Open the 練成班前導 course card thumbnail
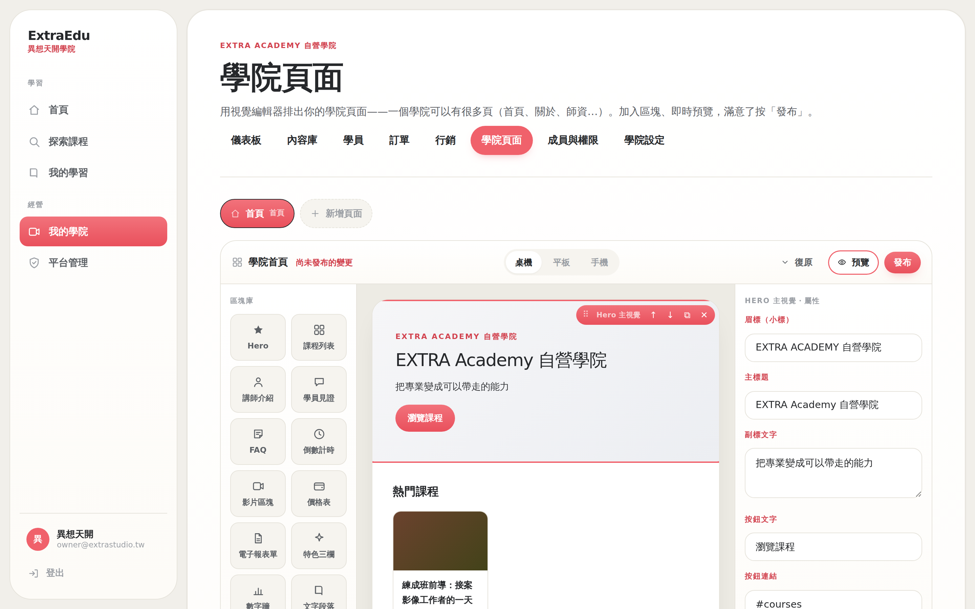This screenshot has height=609, width=975. tap(440, 541)
